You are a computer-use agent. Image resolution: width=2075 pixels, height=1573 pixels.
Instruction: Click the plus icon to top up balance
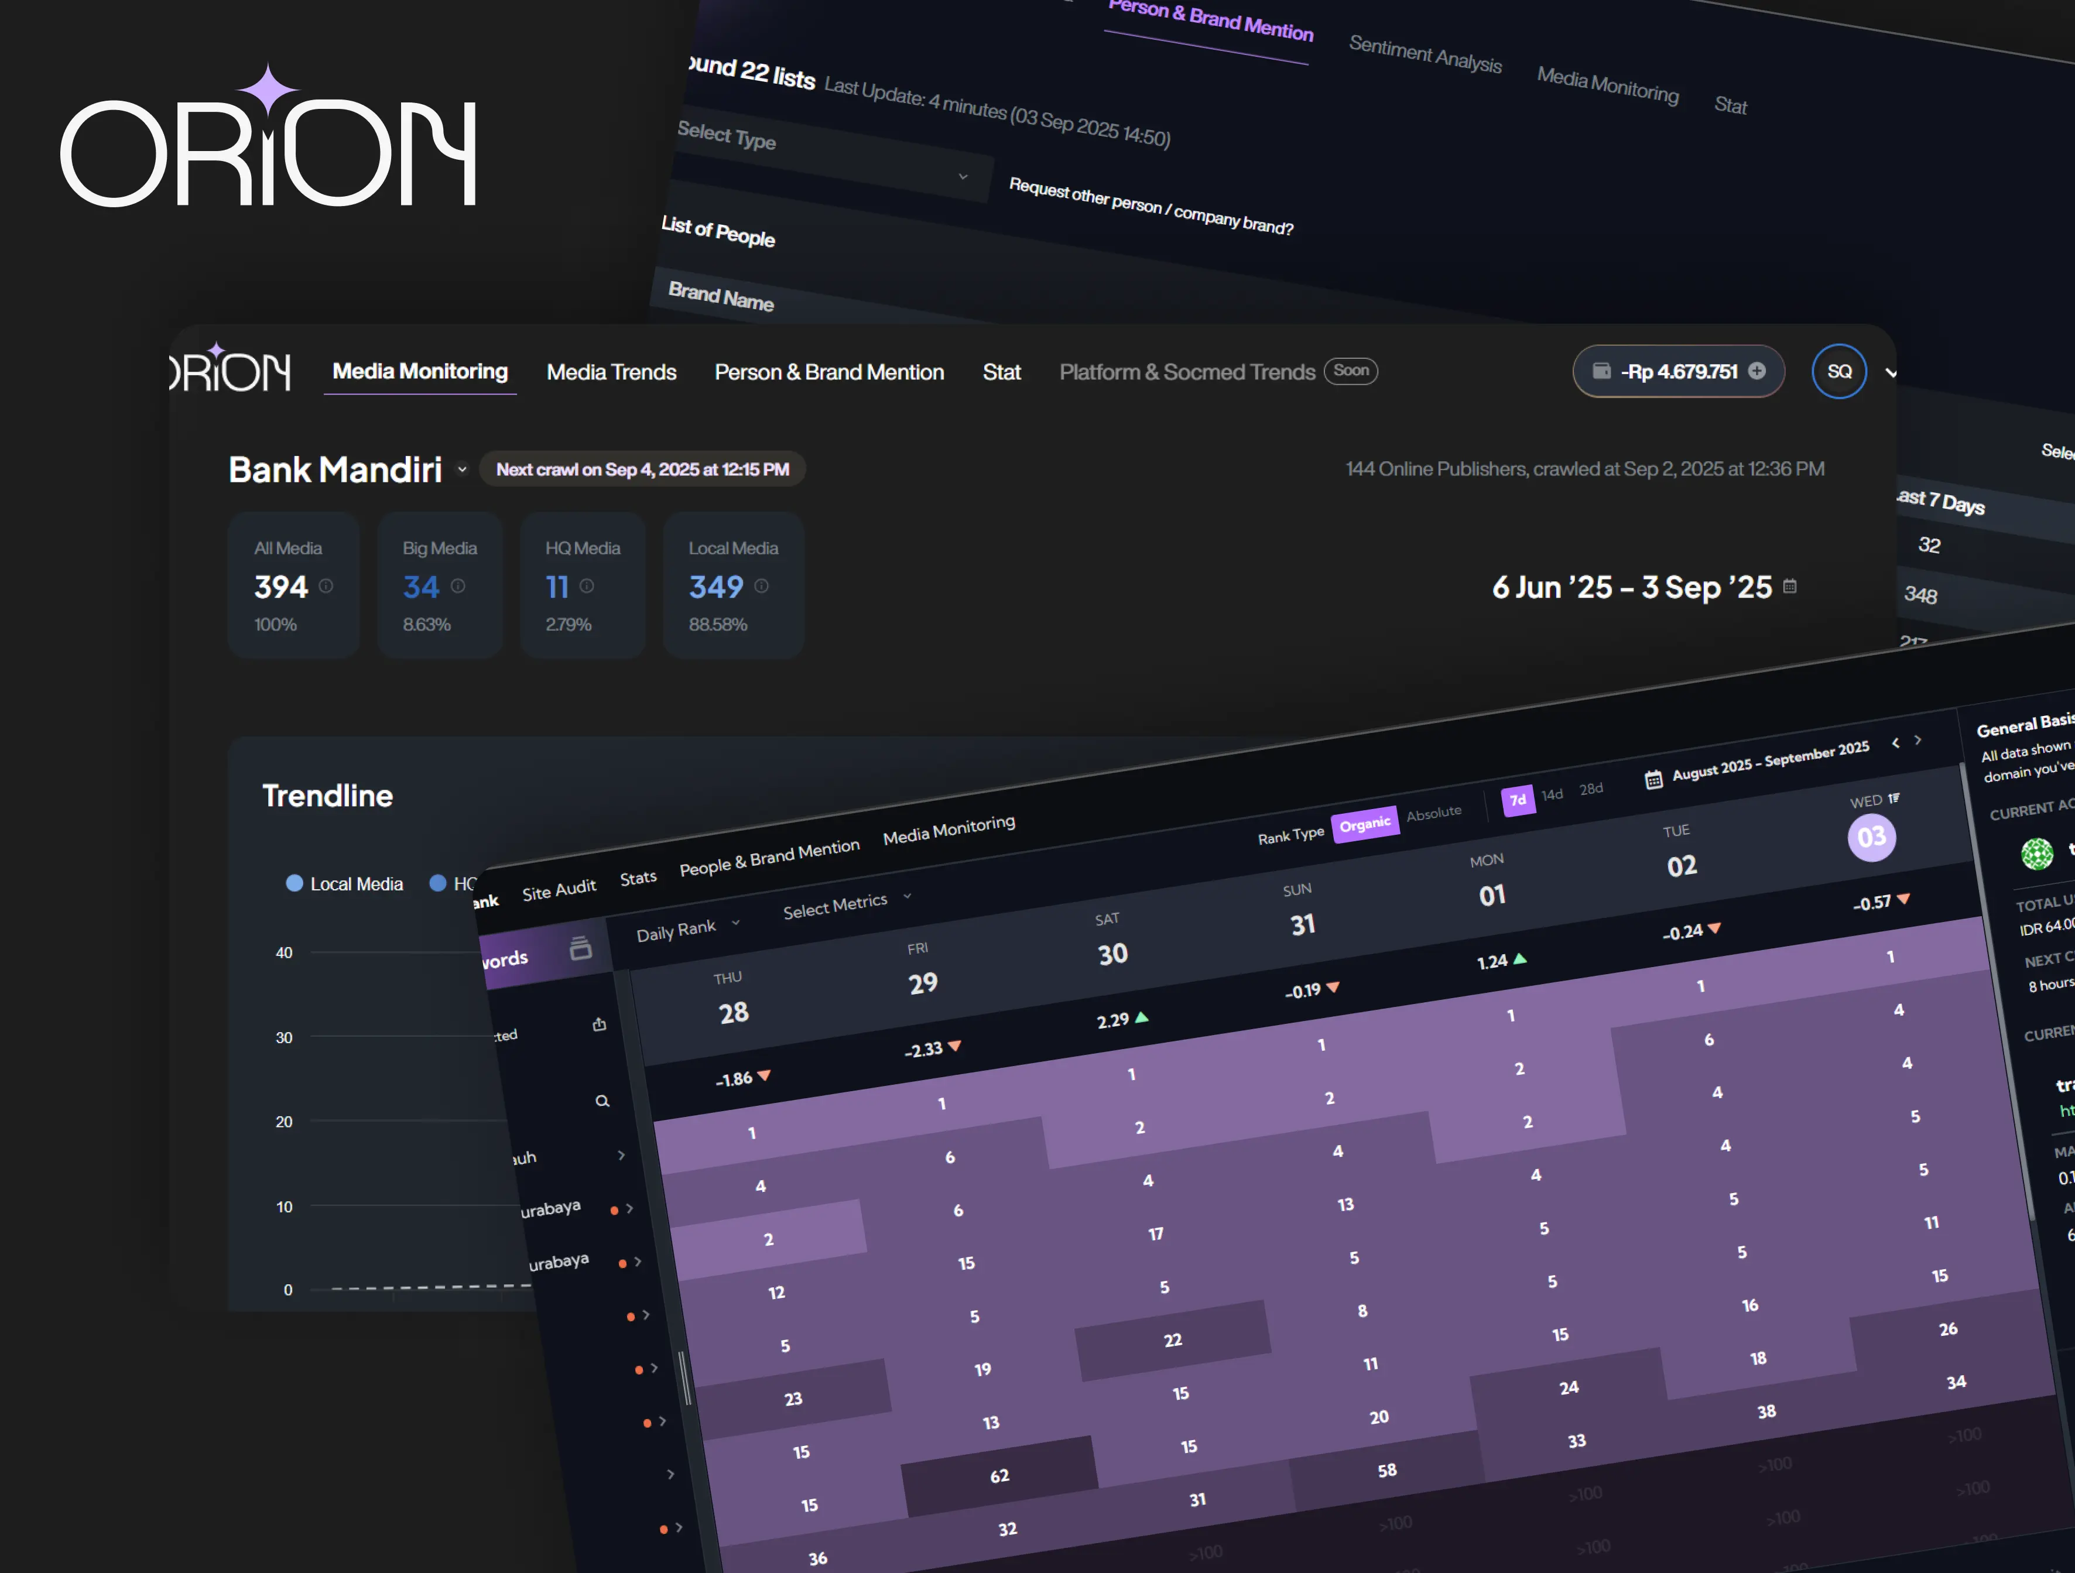point(1758,371)
